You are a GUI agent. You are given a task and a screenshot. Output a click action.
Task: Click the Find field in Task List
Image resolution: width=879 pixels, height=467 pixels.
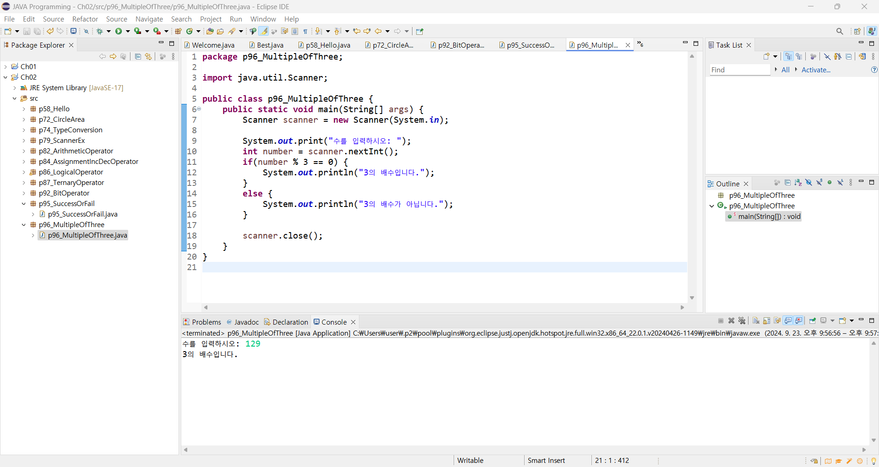740,70
